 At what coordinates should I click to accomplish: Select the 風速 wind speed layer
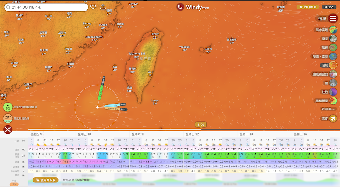coord(333,47)
